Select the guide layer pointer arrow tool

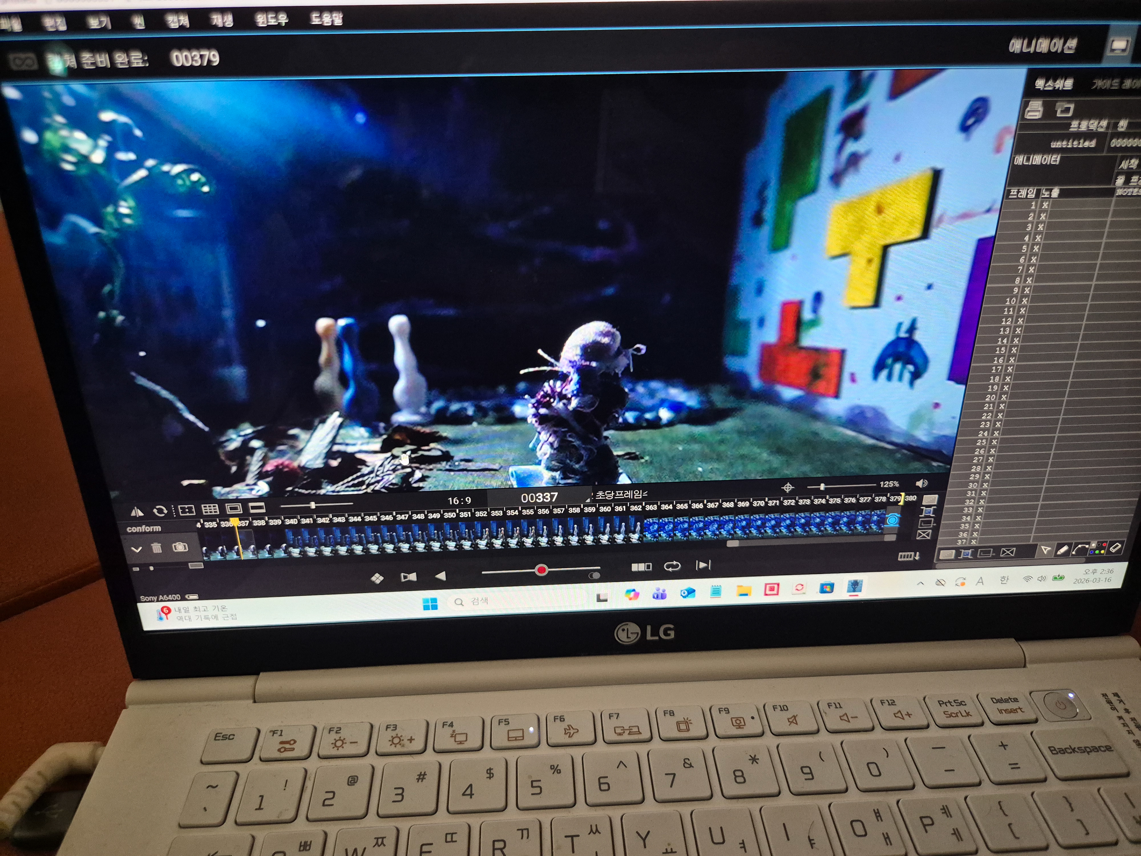click(1046, 550)
